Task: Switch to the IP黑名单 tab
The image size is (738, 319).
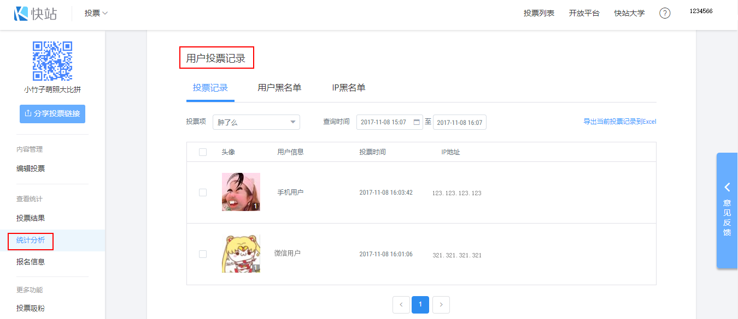Action: click(348, 88)
